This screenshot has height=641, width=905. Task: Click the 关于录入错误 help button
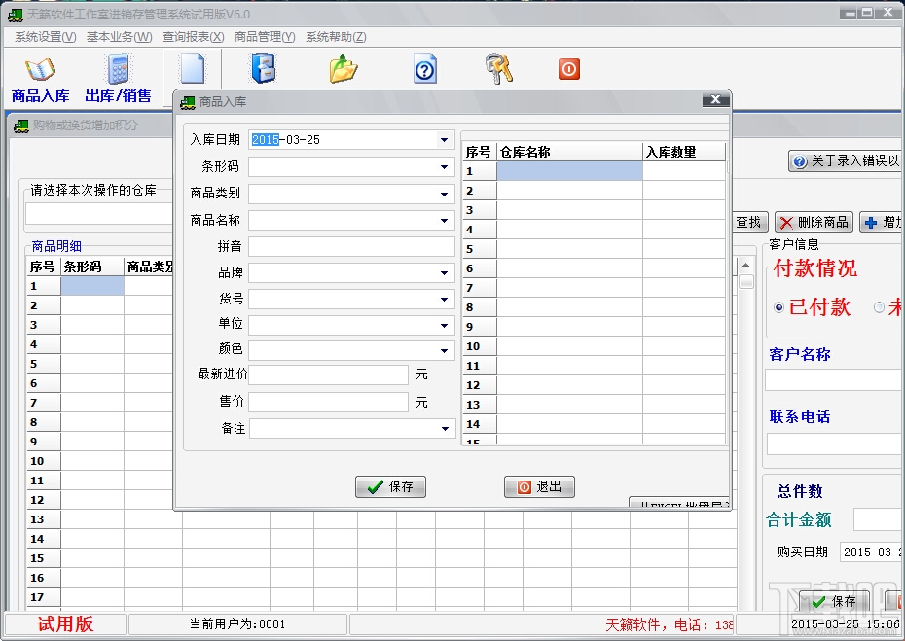pyautogui.click(x=846, y=160)
